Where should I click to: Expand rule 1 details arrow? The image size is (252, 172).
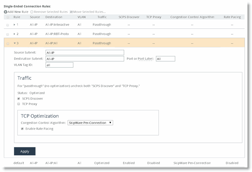tap(15, 25)
